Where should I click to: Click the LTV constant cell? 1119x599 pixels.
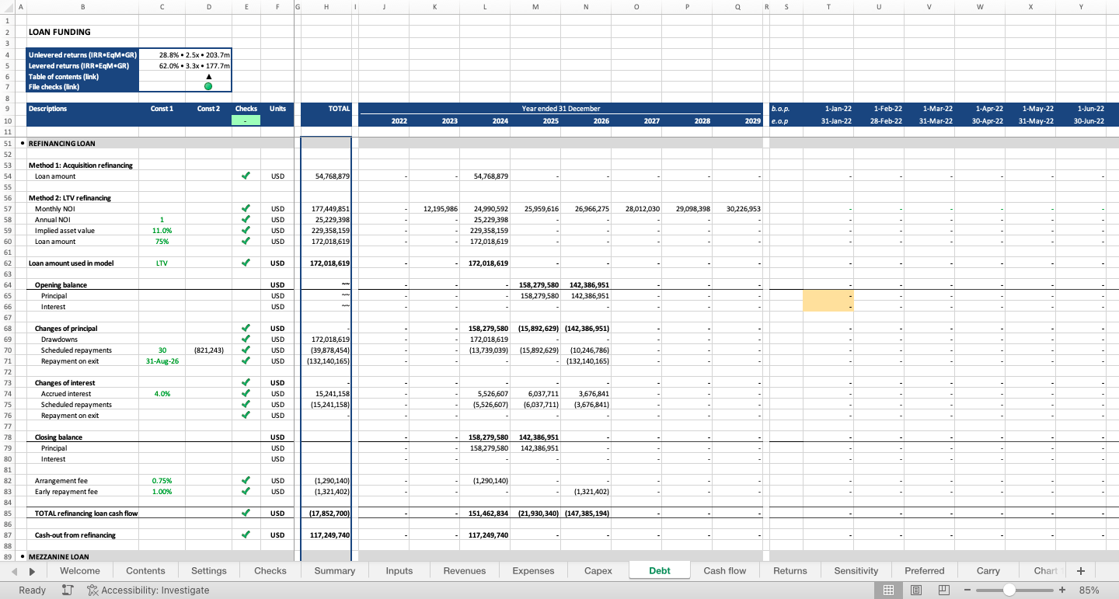coord(162,263)
